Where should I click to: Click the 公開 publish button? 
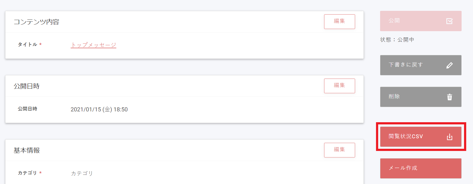(x=421, y=21)
